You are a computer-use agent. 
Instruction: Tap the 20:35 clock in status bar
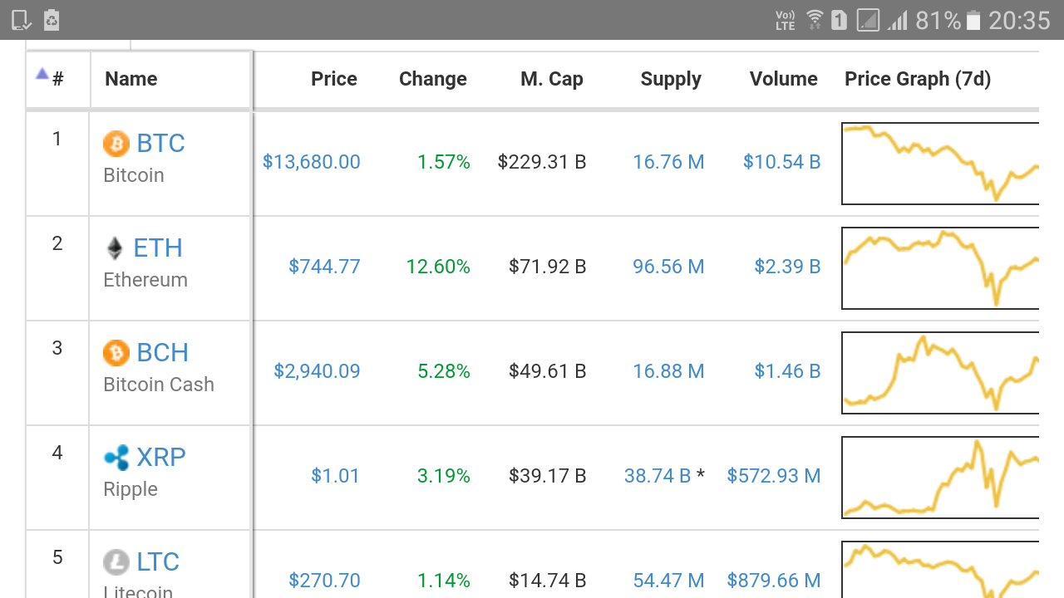[1019, 20]
